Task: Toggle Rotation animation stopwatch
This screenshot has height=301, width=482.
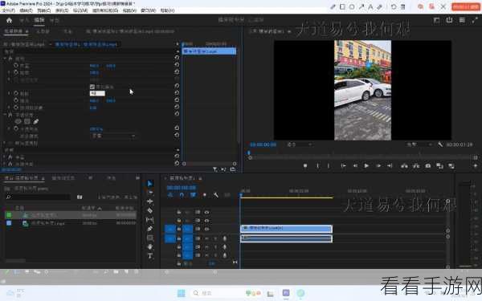Action: coord(16,93)
